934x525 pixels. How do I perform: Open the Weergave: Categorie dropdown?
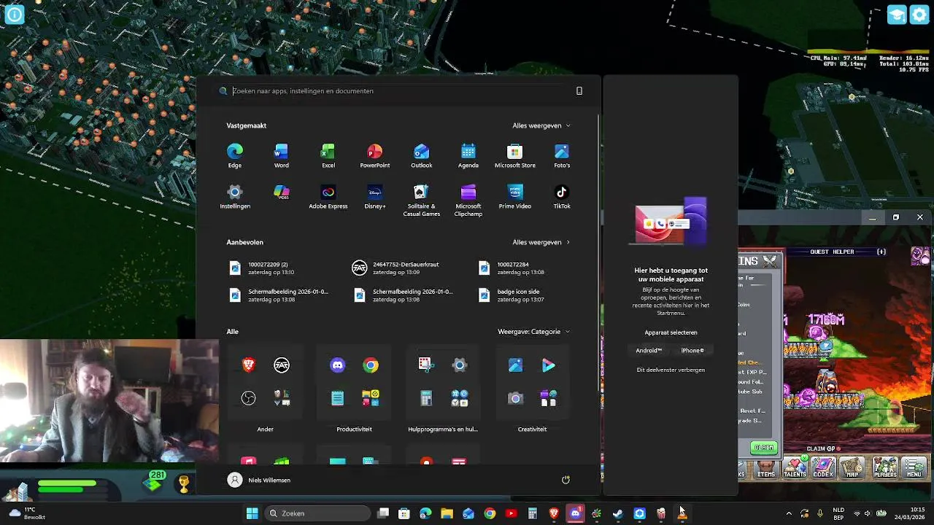(534, 332)
